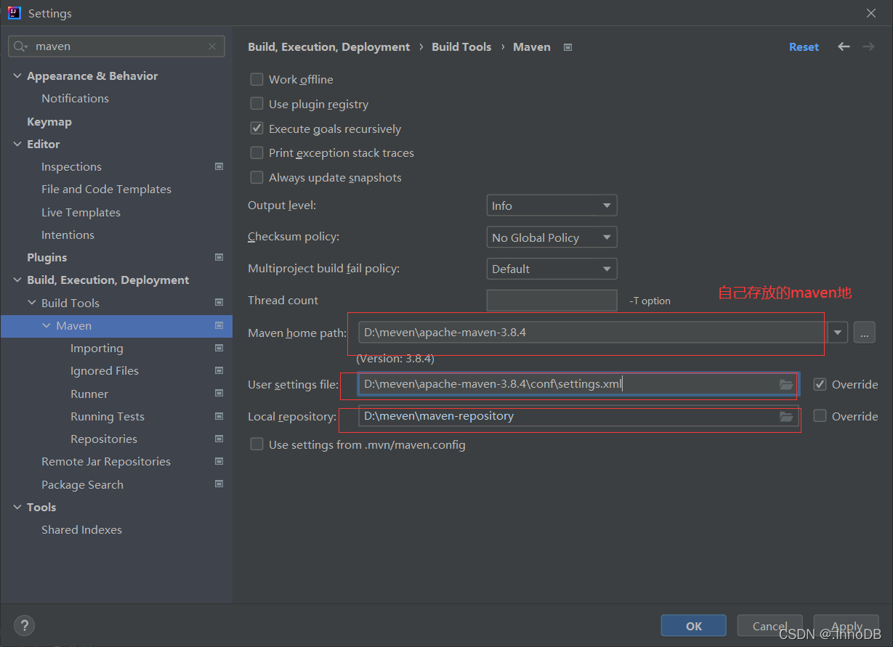The width and height of the screenshot is (893, 647).
Task: Clear the maven search text with the X icon
Action: click(212, 46)
